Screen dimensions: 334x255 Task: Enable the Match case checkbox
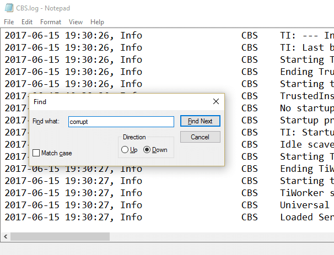36,153
